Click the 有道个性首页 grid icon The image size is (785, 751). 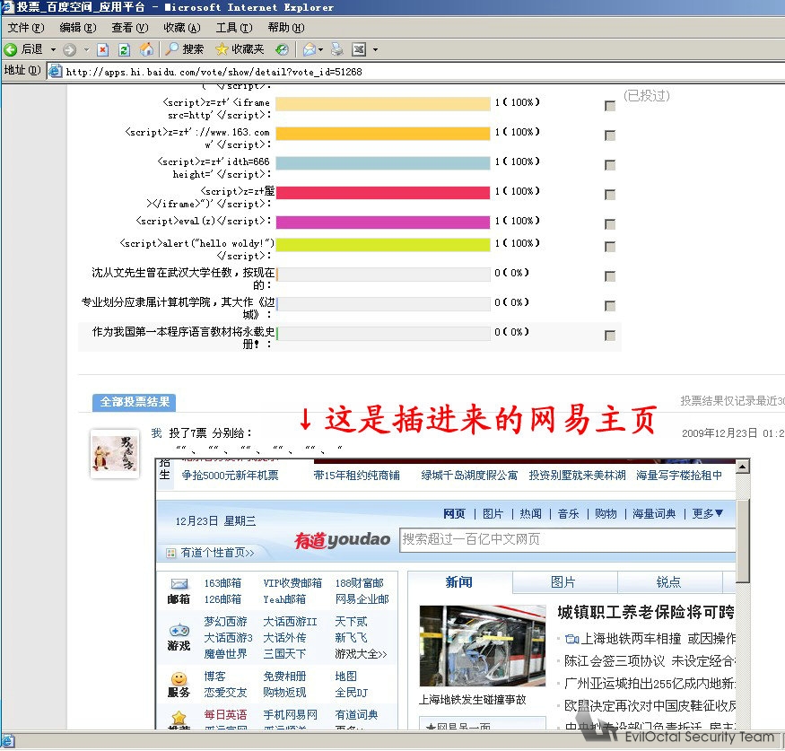(x=171, y=553)
